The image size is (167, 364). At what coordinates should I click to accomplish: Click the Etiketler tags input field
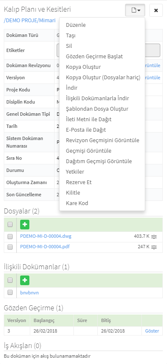tap(109, 50)
